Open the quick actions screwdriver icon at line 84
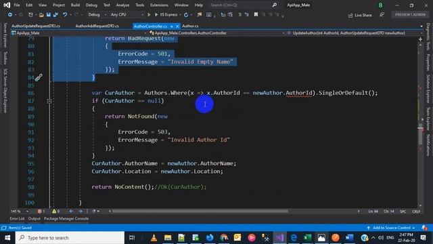 39,77
